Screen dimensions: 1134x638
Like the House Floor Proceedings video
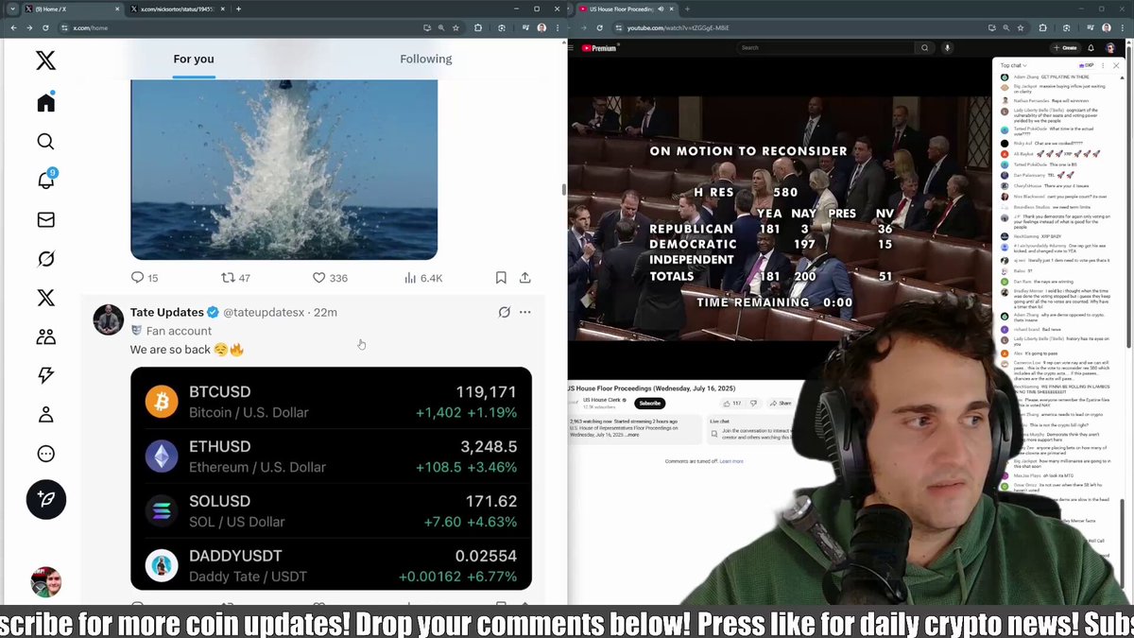[733, 403]
